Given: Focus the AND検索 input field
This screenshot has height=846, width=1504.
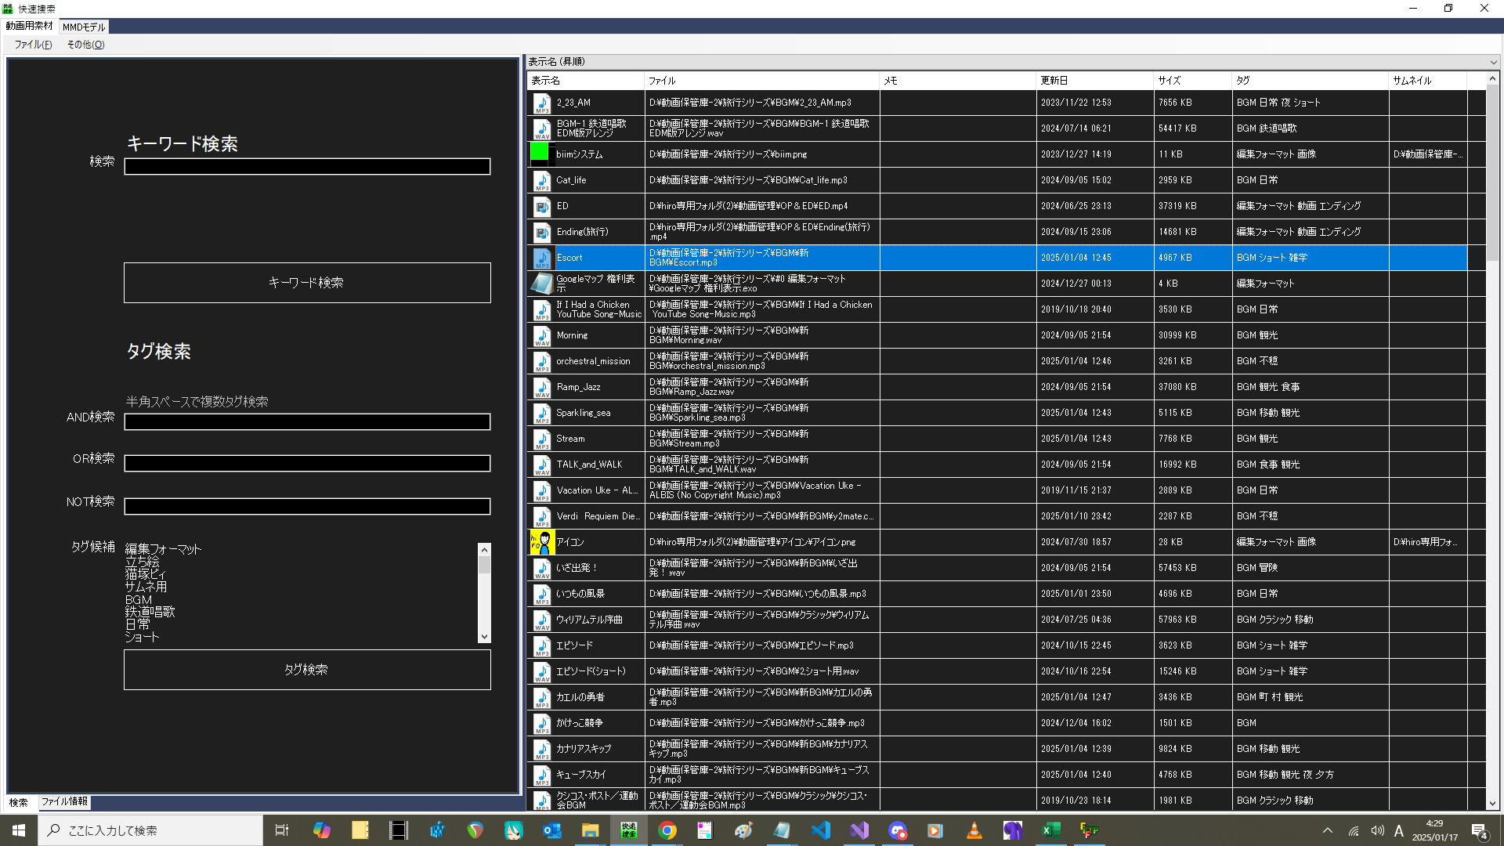Looking at the screenshot, I should (x=307, y=421).
